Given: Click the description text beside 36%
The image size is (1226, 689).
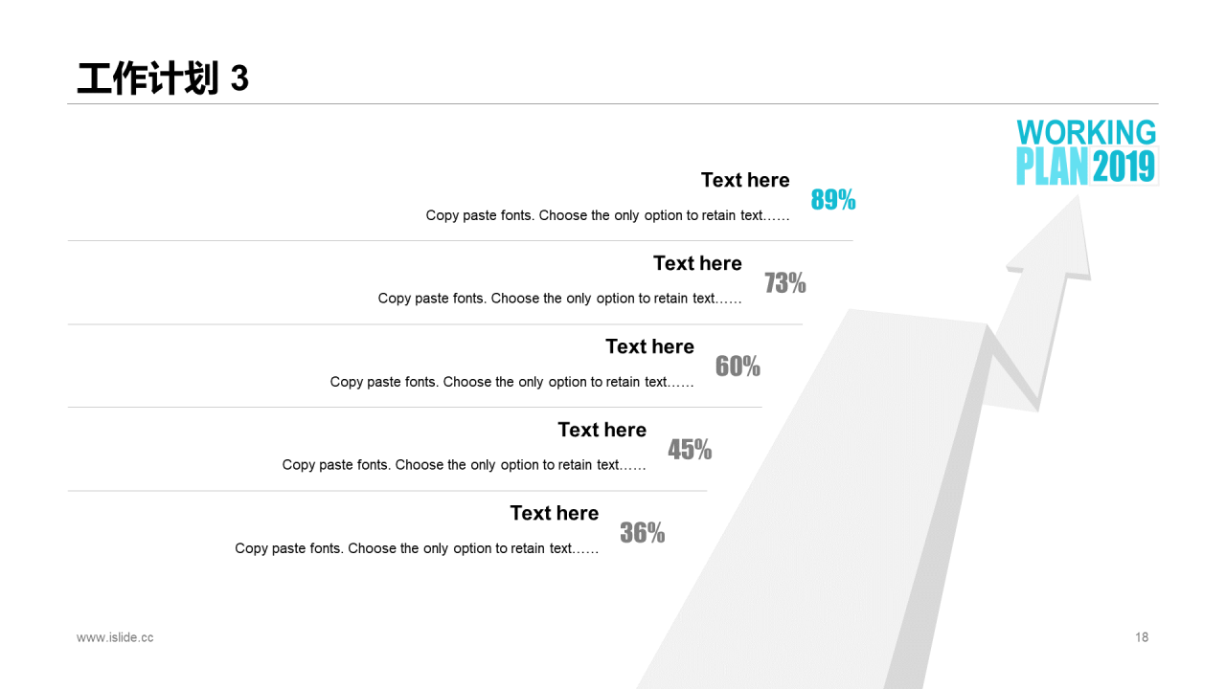Looking at the screenshot, I should (x=417, y=548).
